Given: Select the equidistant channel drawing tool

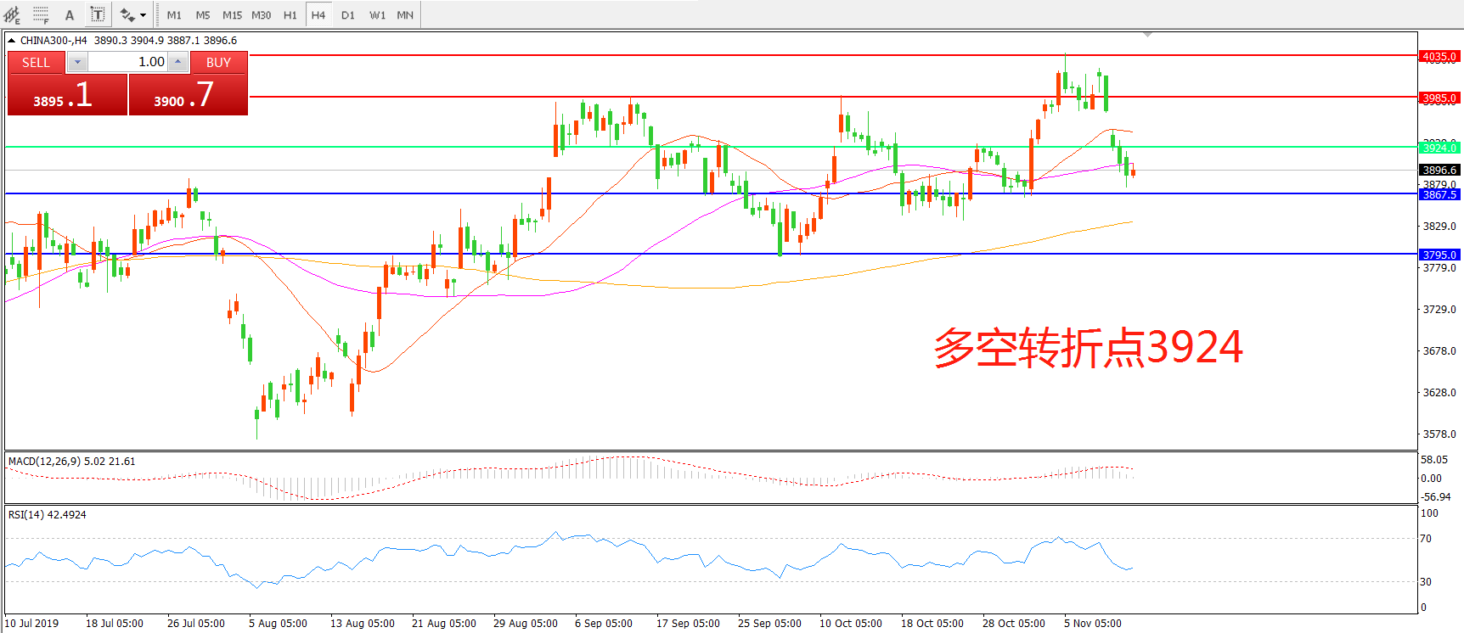Looking at the screenshot, I should [12, 14].
